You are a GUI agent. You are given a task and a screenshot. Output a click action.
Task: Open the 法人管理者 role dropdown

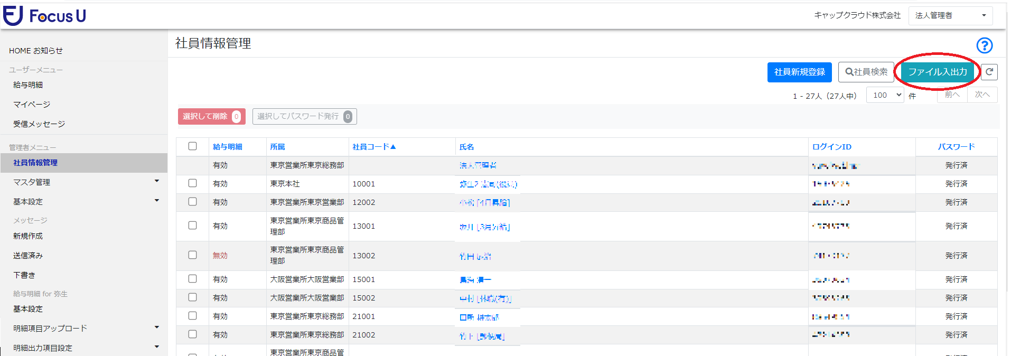tap(950, 15)
